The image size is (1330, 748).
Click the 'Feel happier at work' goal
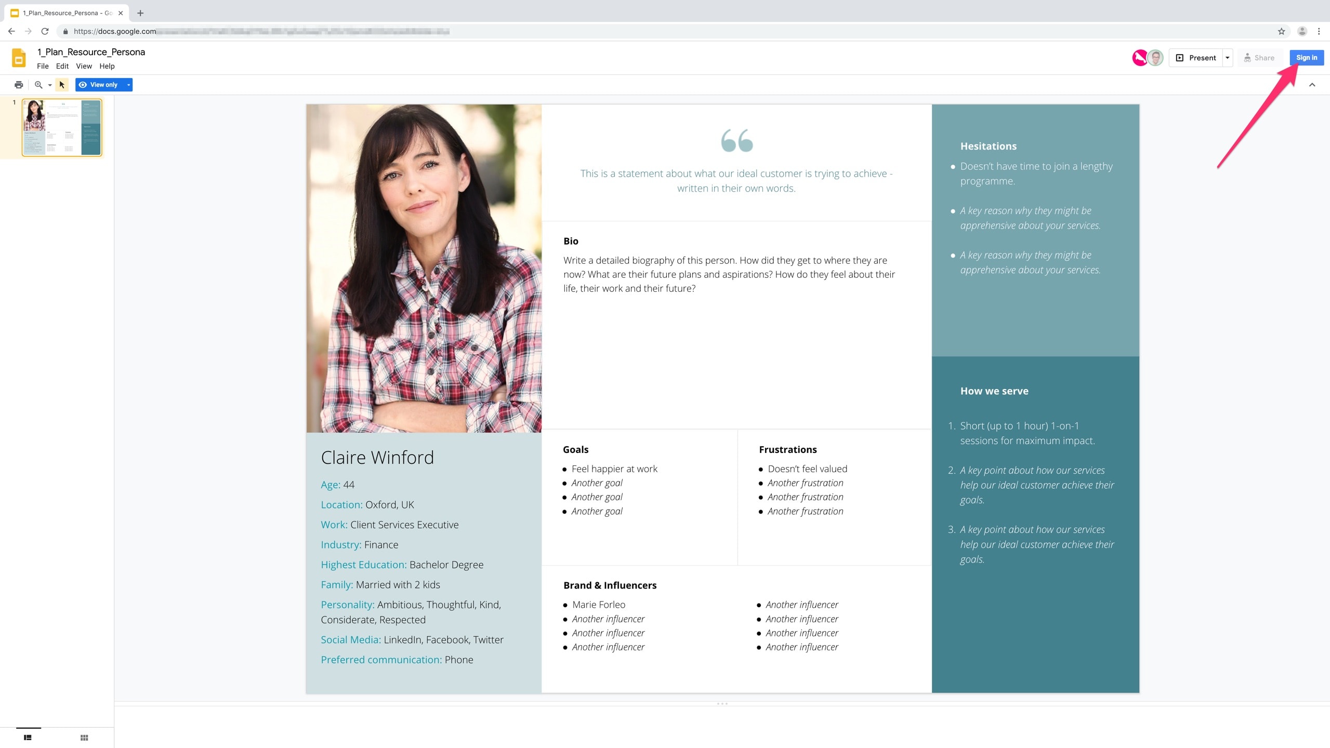point(614,469)
